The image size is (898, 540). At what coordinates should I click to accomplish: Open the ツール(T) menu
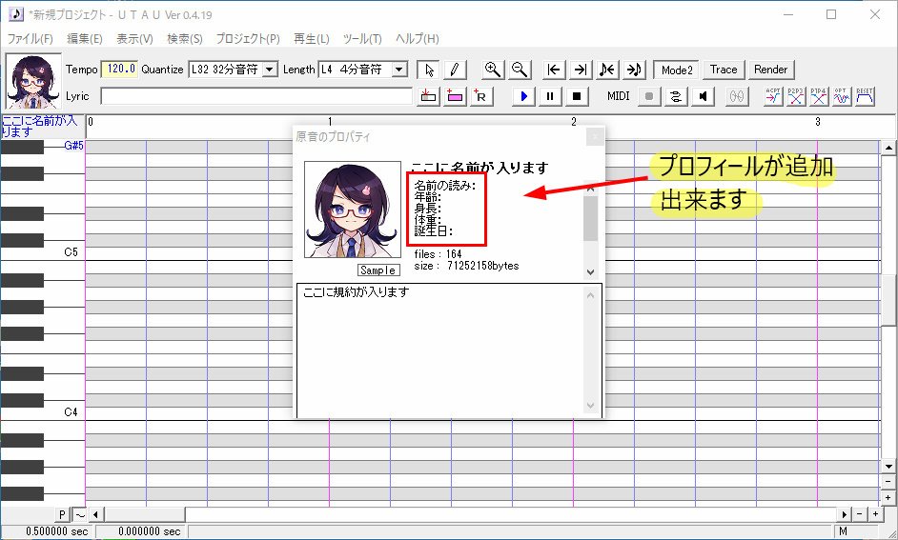coord(362,39)
